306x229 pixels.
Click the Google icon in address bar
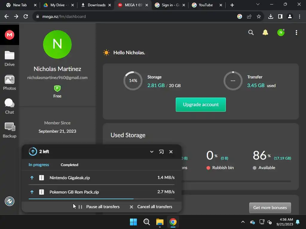(x=240, y=17)
